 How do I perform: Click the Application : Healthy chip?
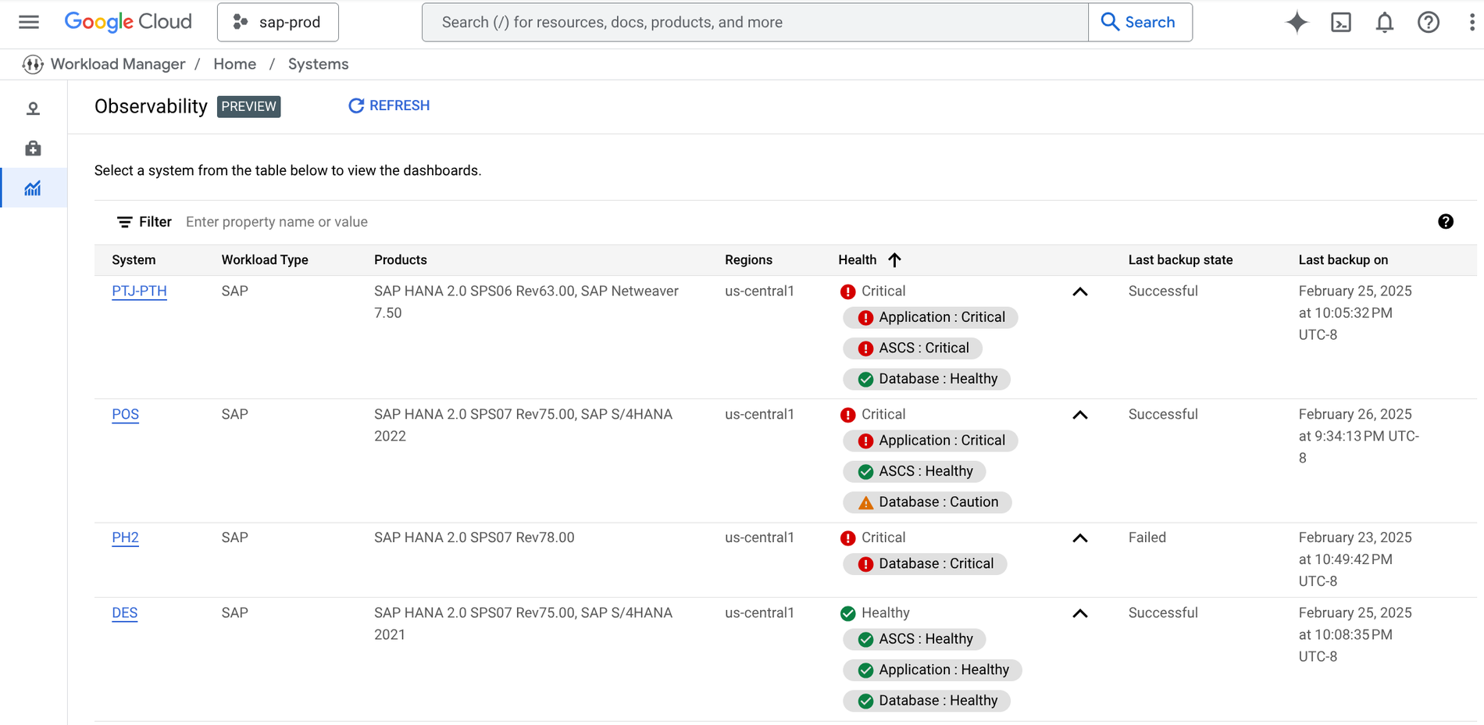933,670
